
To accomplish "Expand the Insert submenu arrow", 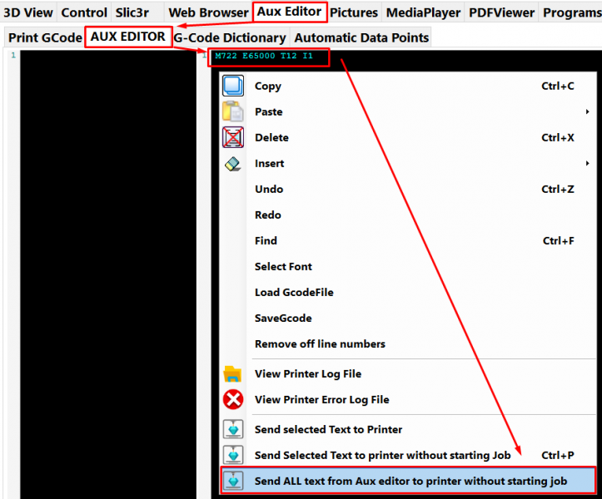I will pyautogui.click(x=587, y=163).
